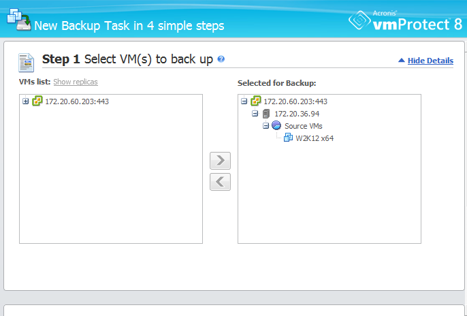Click the vCenter icon in Selected for Backup
The width and height of the screenshot is (467, 316).
pyautogui.click(x=256, y=101)
